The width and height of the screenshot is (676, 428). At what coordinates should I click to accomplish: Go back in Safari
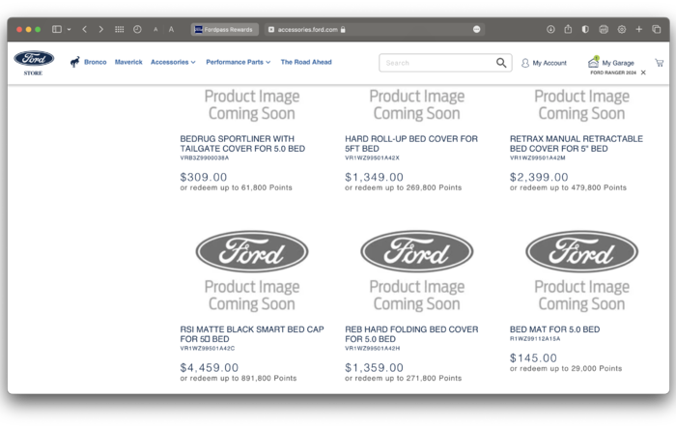(x=85, y=29)
